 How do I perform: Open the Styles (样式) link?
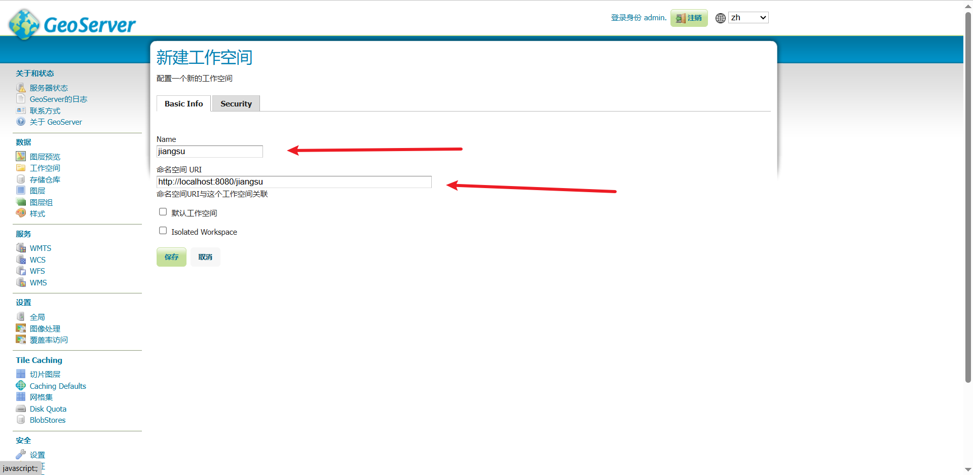tap(38, 213)
